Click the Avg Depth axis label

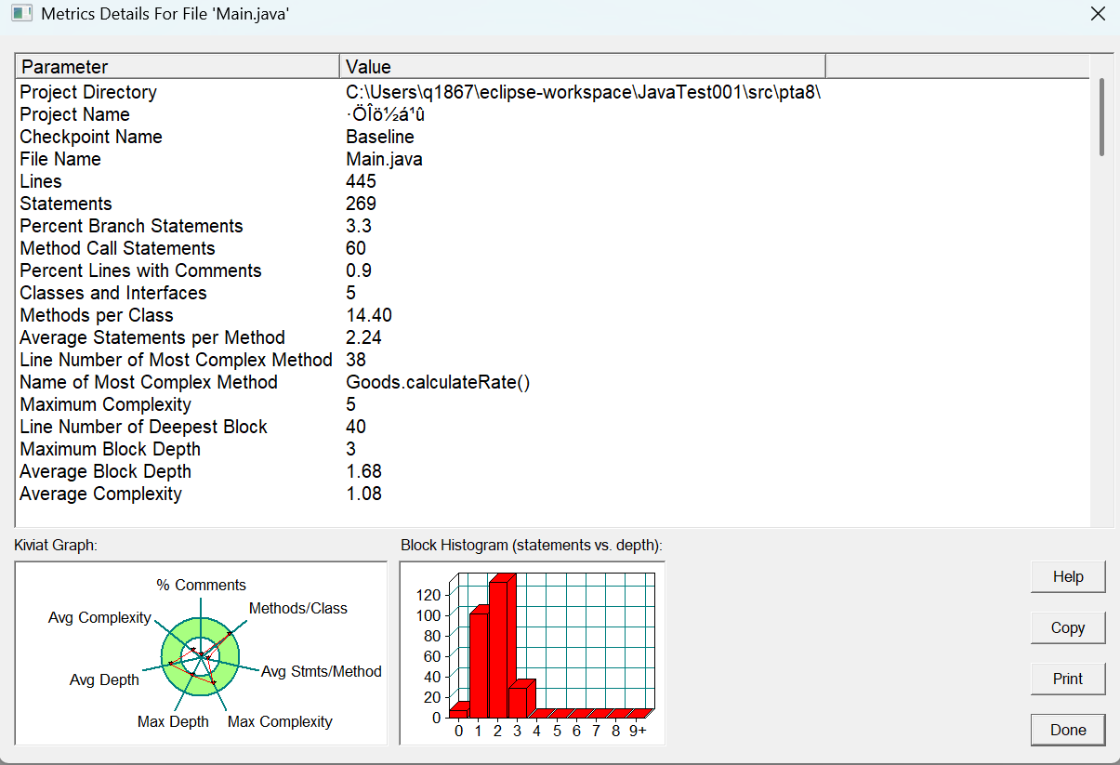click(x=104, y=679)
